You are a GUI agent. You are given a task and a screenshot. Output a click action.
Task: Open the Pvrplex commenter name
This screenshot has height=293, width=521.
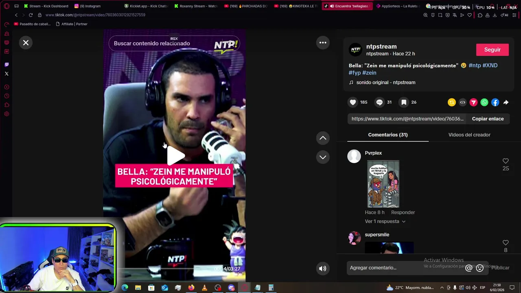(373, 153)
